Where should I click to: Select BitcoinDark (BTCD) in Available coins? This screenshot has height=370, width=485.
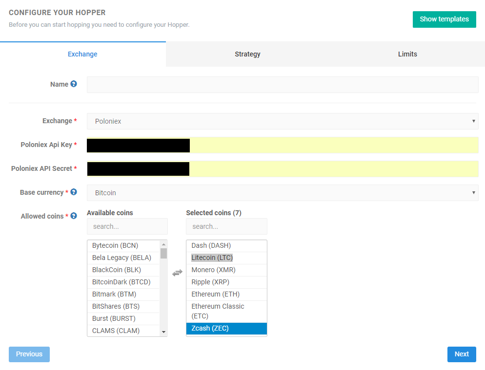click(123, 282)
